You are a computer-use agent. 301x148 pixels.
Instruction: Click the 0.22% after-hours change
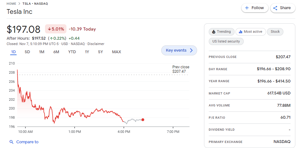(x=57, y=38)
